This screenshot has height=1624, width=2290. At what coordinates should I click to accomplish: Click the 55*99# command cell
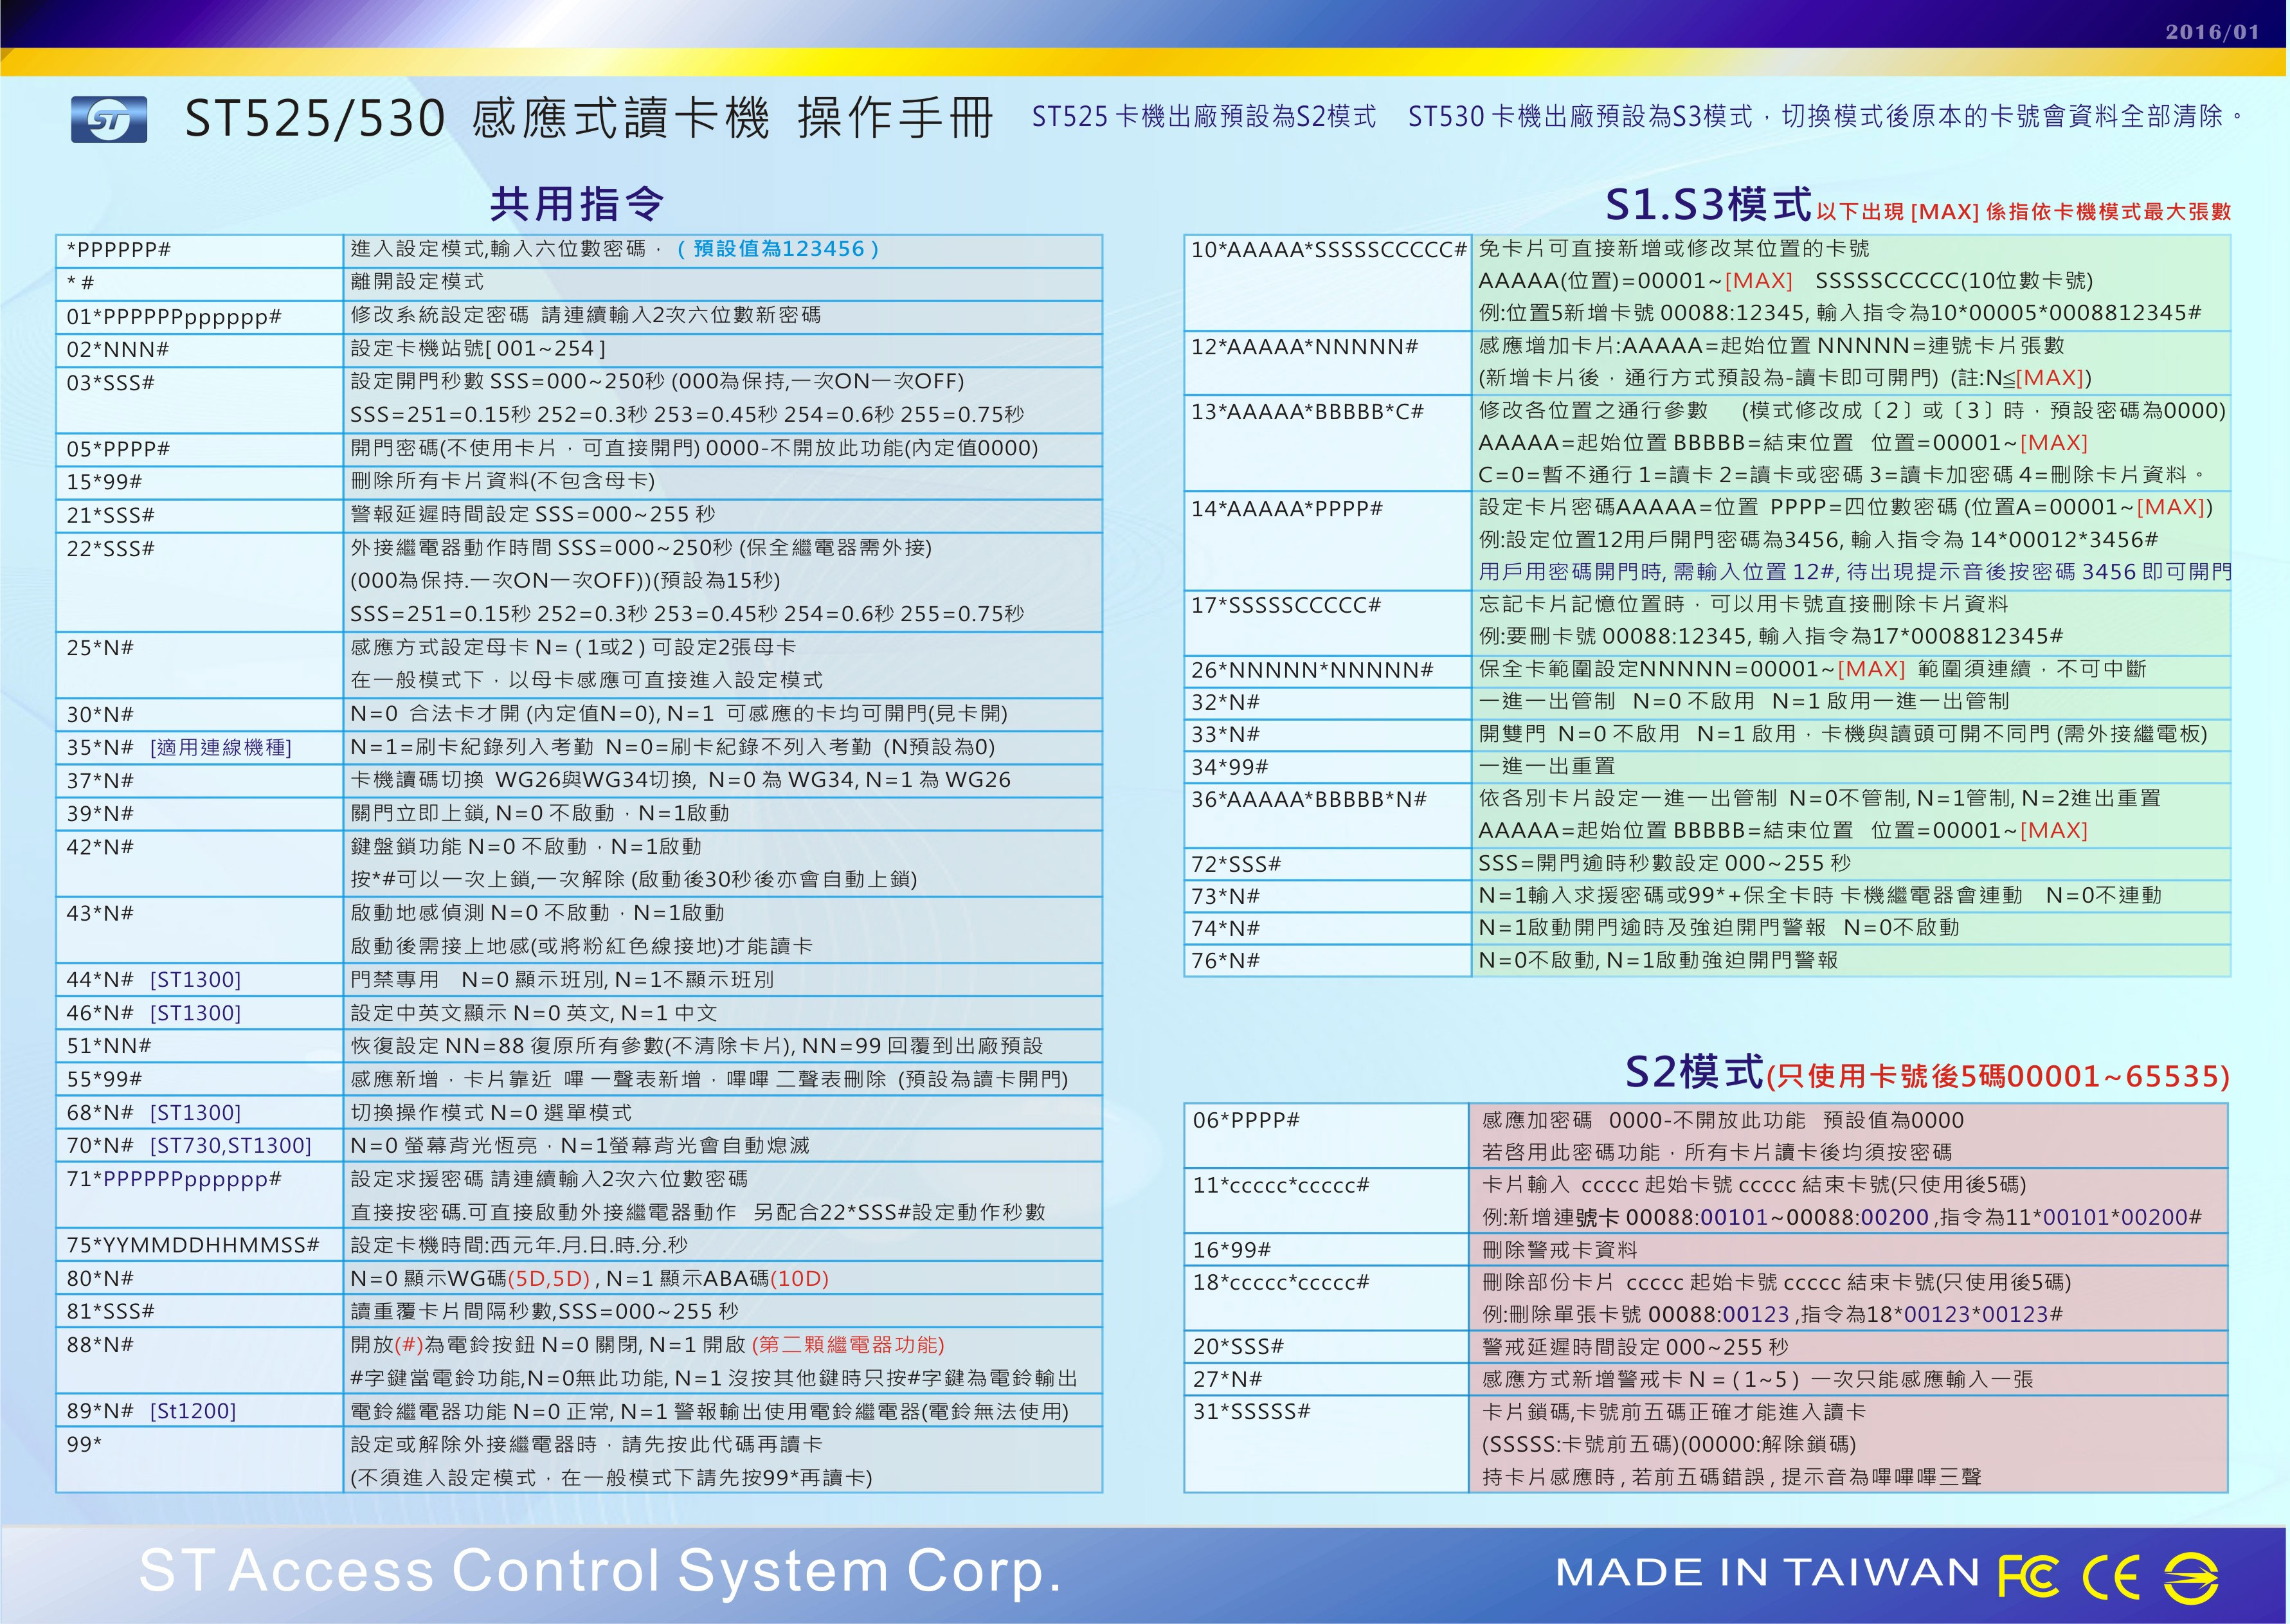tap(200, 1078)
